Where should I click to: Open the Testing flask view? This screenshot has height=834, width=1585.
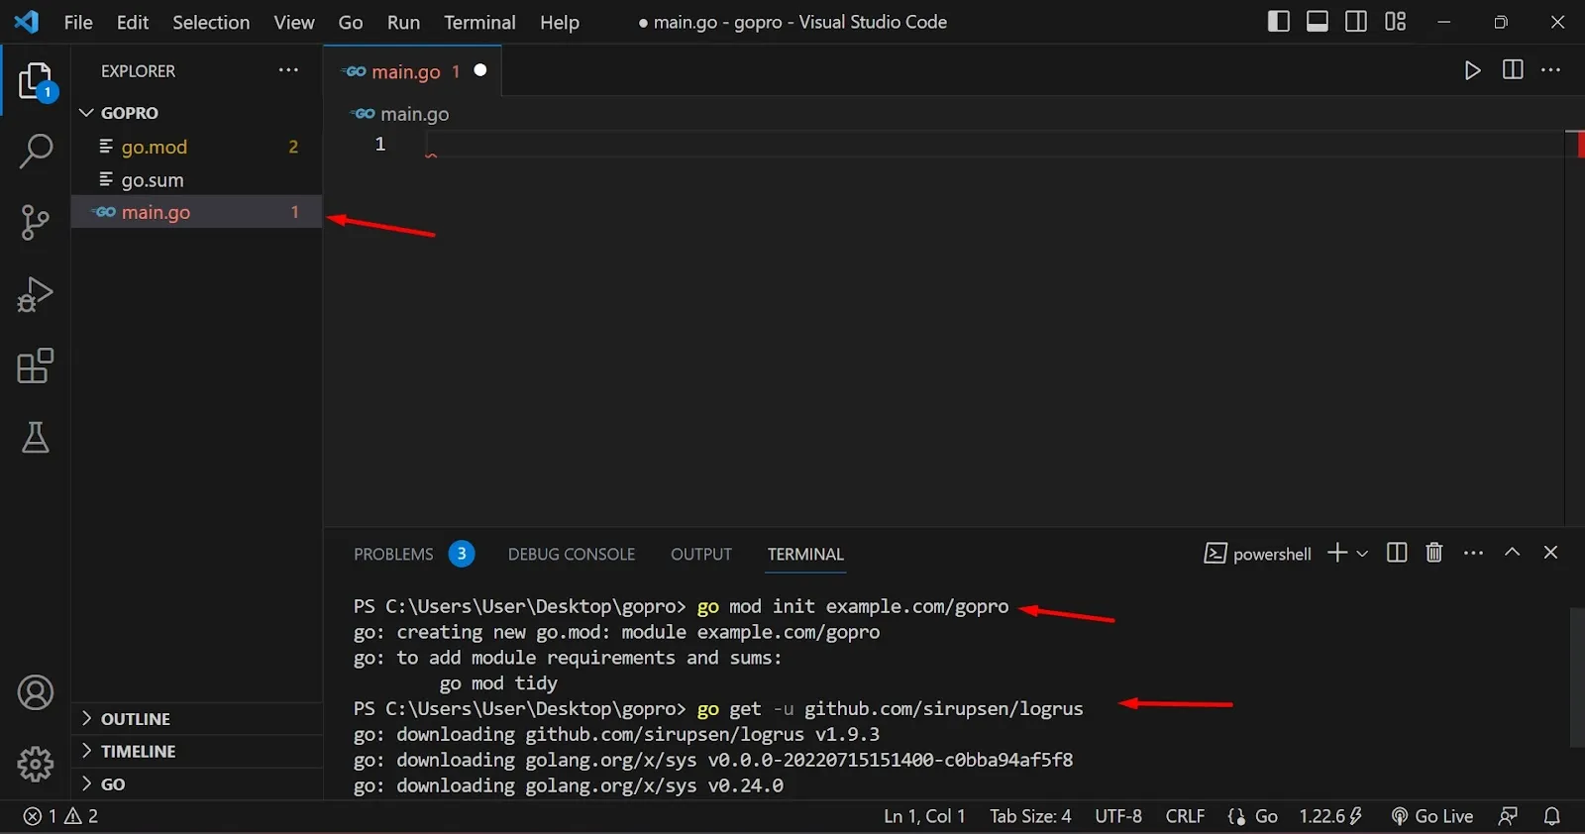(x=36, y=437)
